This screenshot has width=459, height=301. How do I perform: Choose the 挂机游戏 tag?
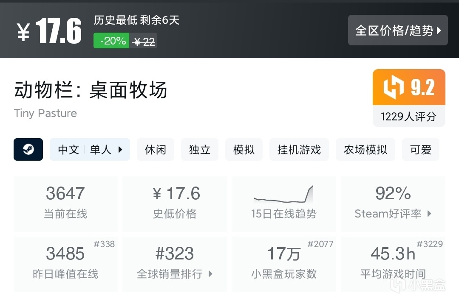pos(299,150)
